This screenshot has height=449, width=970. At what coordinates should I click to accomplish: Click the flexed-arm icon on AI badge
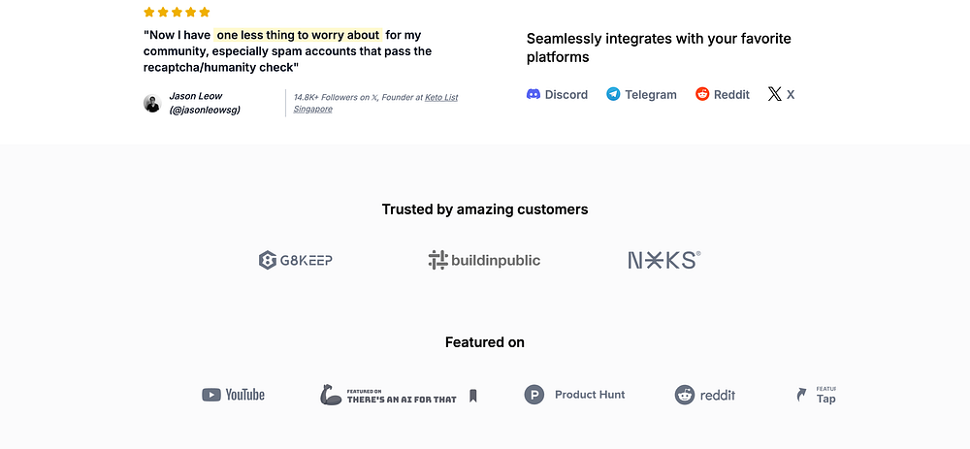pos(331,395)
